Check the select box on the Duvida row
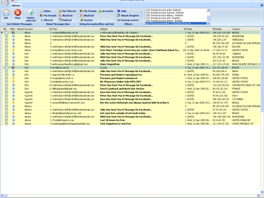This screenshot has height=198, width=264. (x=7, y=68)
